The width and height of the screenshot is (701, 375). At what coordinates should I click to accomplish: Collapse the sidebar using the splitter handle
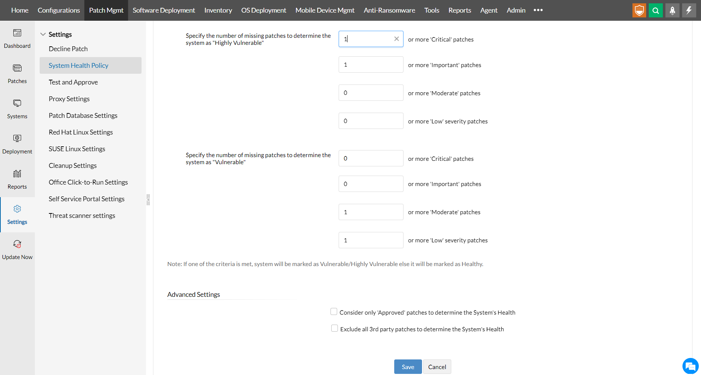point(148,200)
